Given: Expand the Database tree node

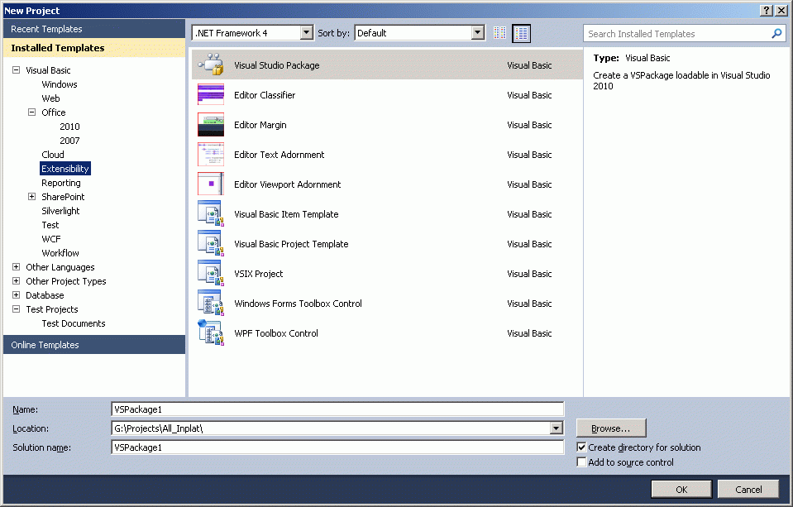Looking at the screenshot, I should click(17, 295).
